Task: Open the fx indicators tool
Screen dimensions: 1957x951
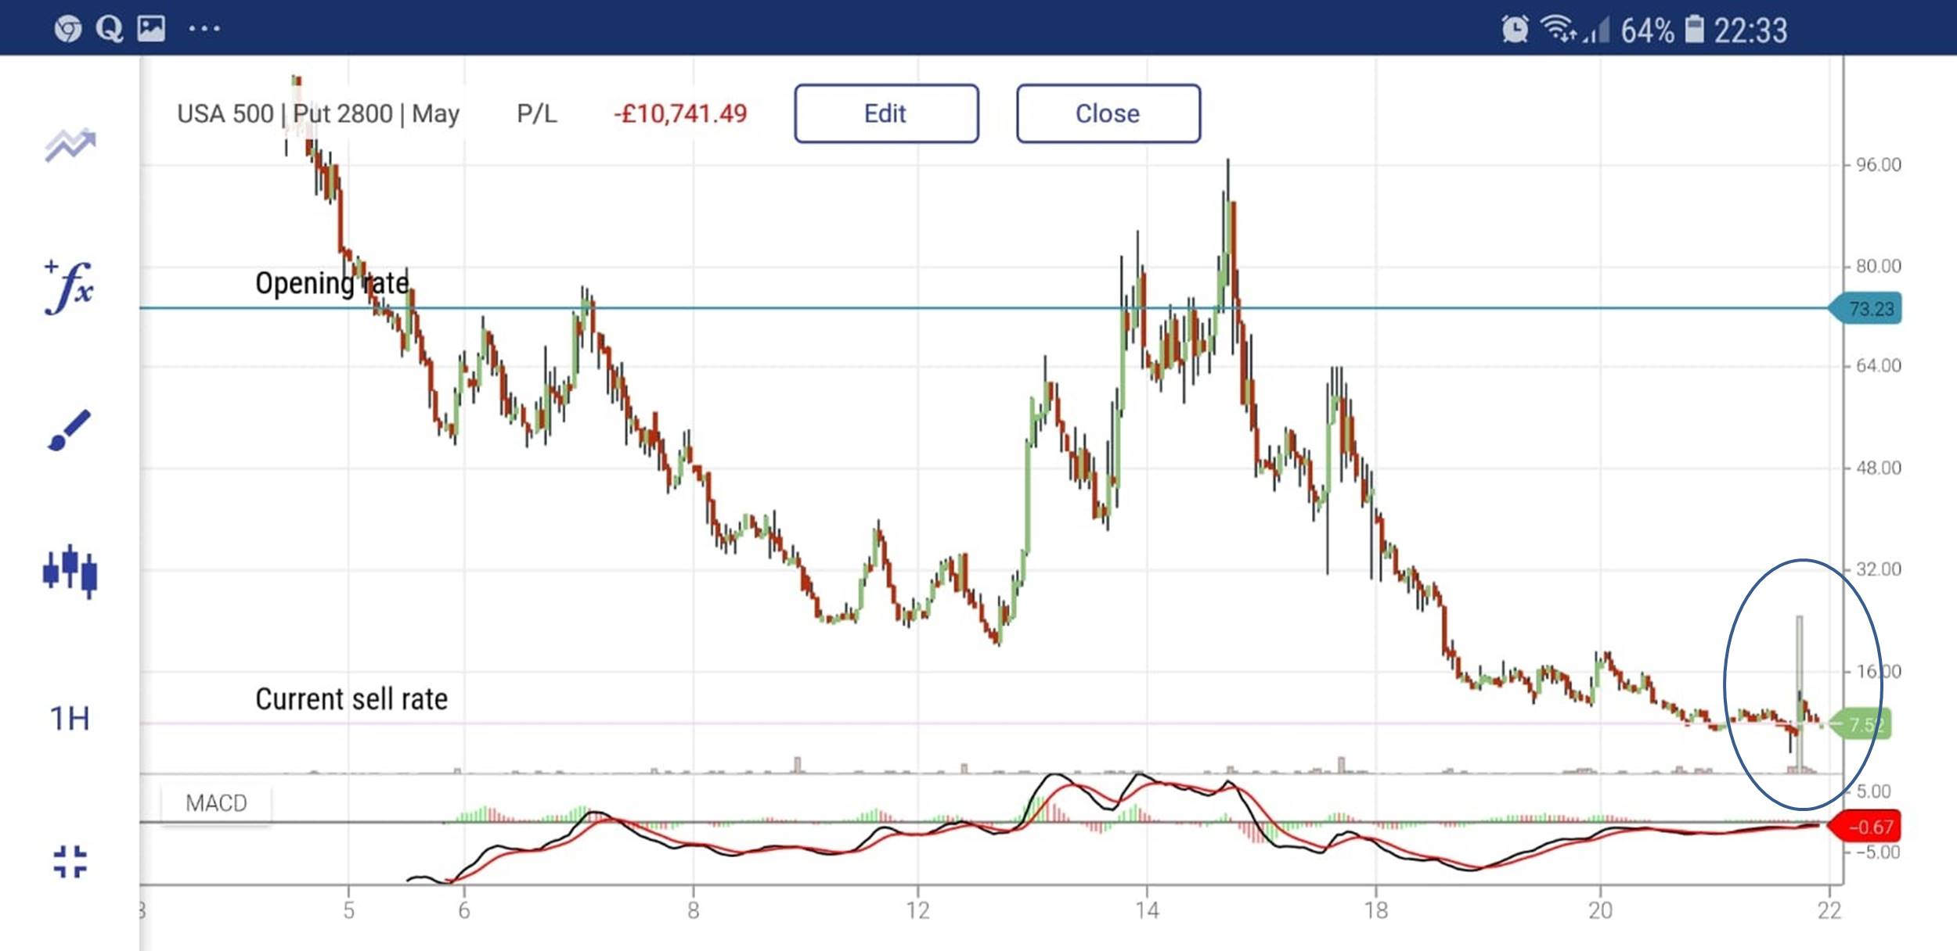Action: [x=69, y=287]
